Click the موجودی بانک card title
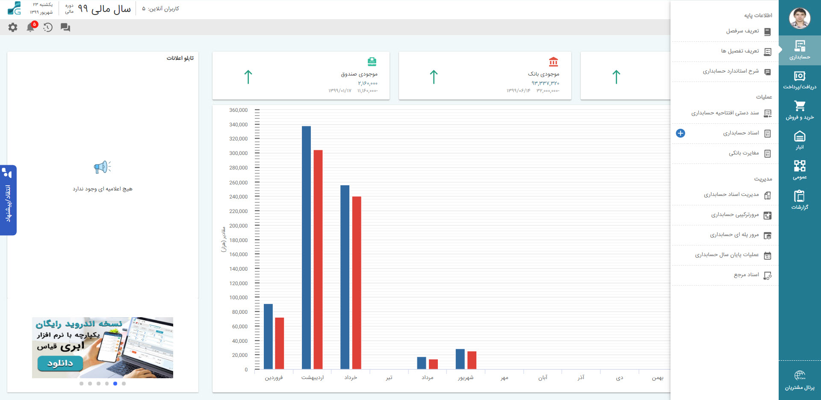The width and height of the screenshot is (821, 400). [543, 74]
